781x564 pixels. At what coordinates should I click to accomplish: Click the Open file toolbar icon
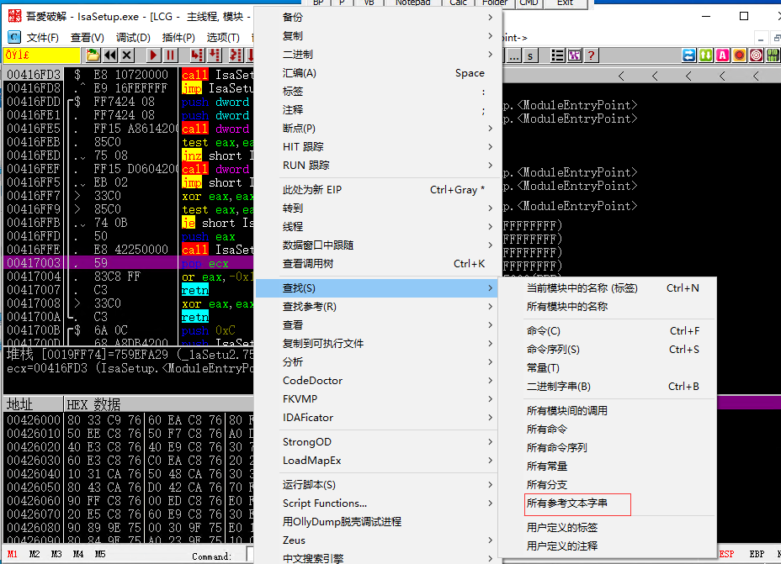click(93, 55)
